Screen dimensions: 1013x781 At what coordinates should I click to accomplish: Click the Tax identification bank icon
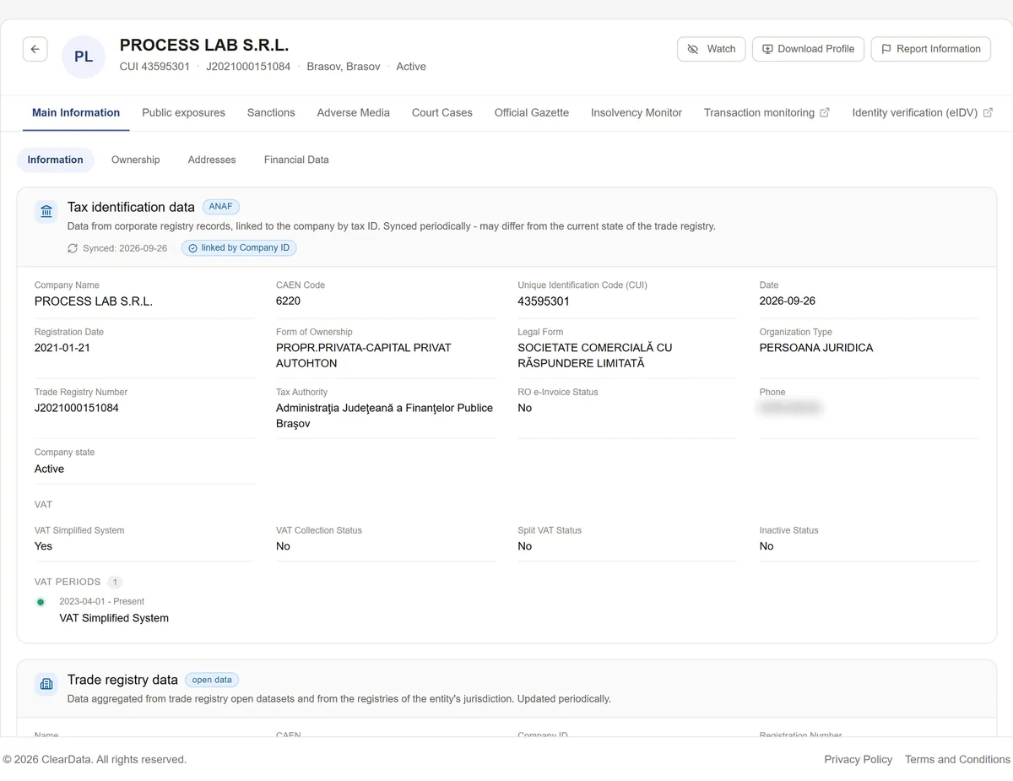(46, 211)
